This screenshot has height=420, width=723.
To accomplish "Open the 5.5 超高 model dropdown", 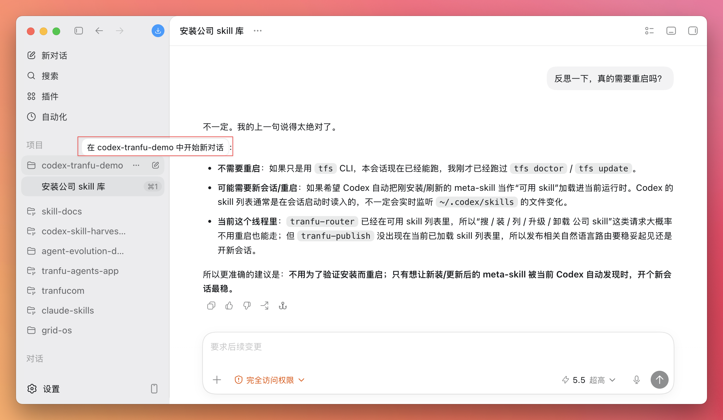I will [589, 380].
